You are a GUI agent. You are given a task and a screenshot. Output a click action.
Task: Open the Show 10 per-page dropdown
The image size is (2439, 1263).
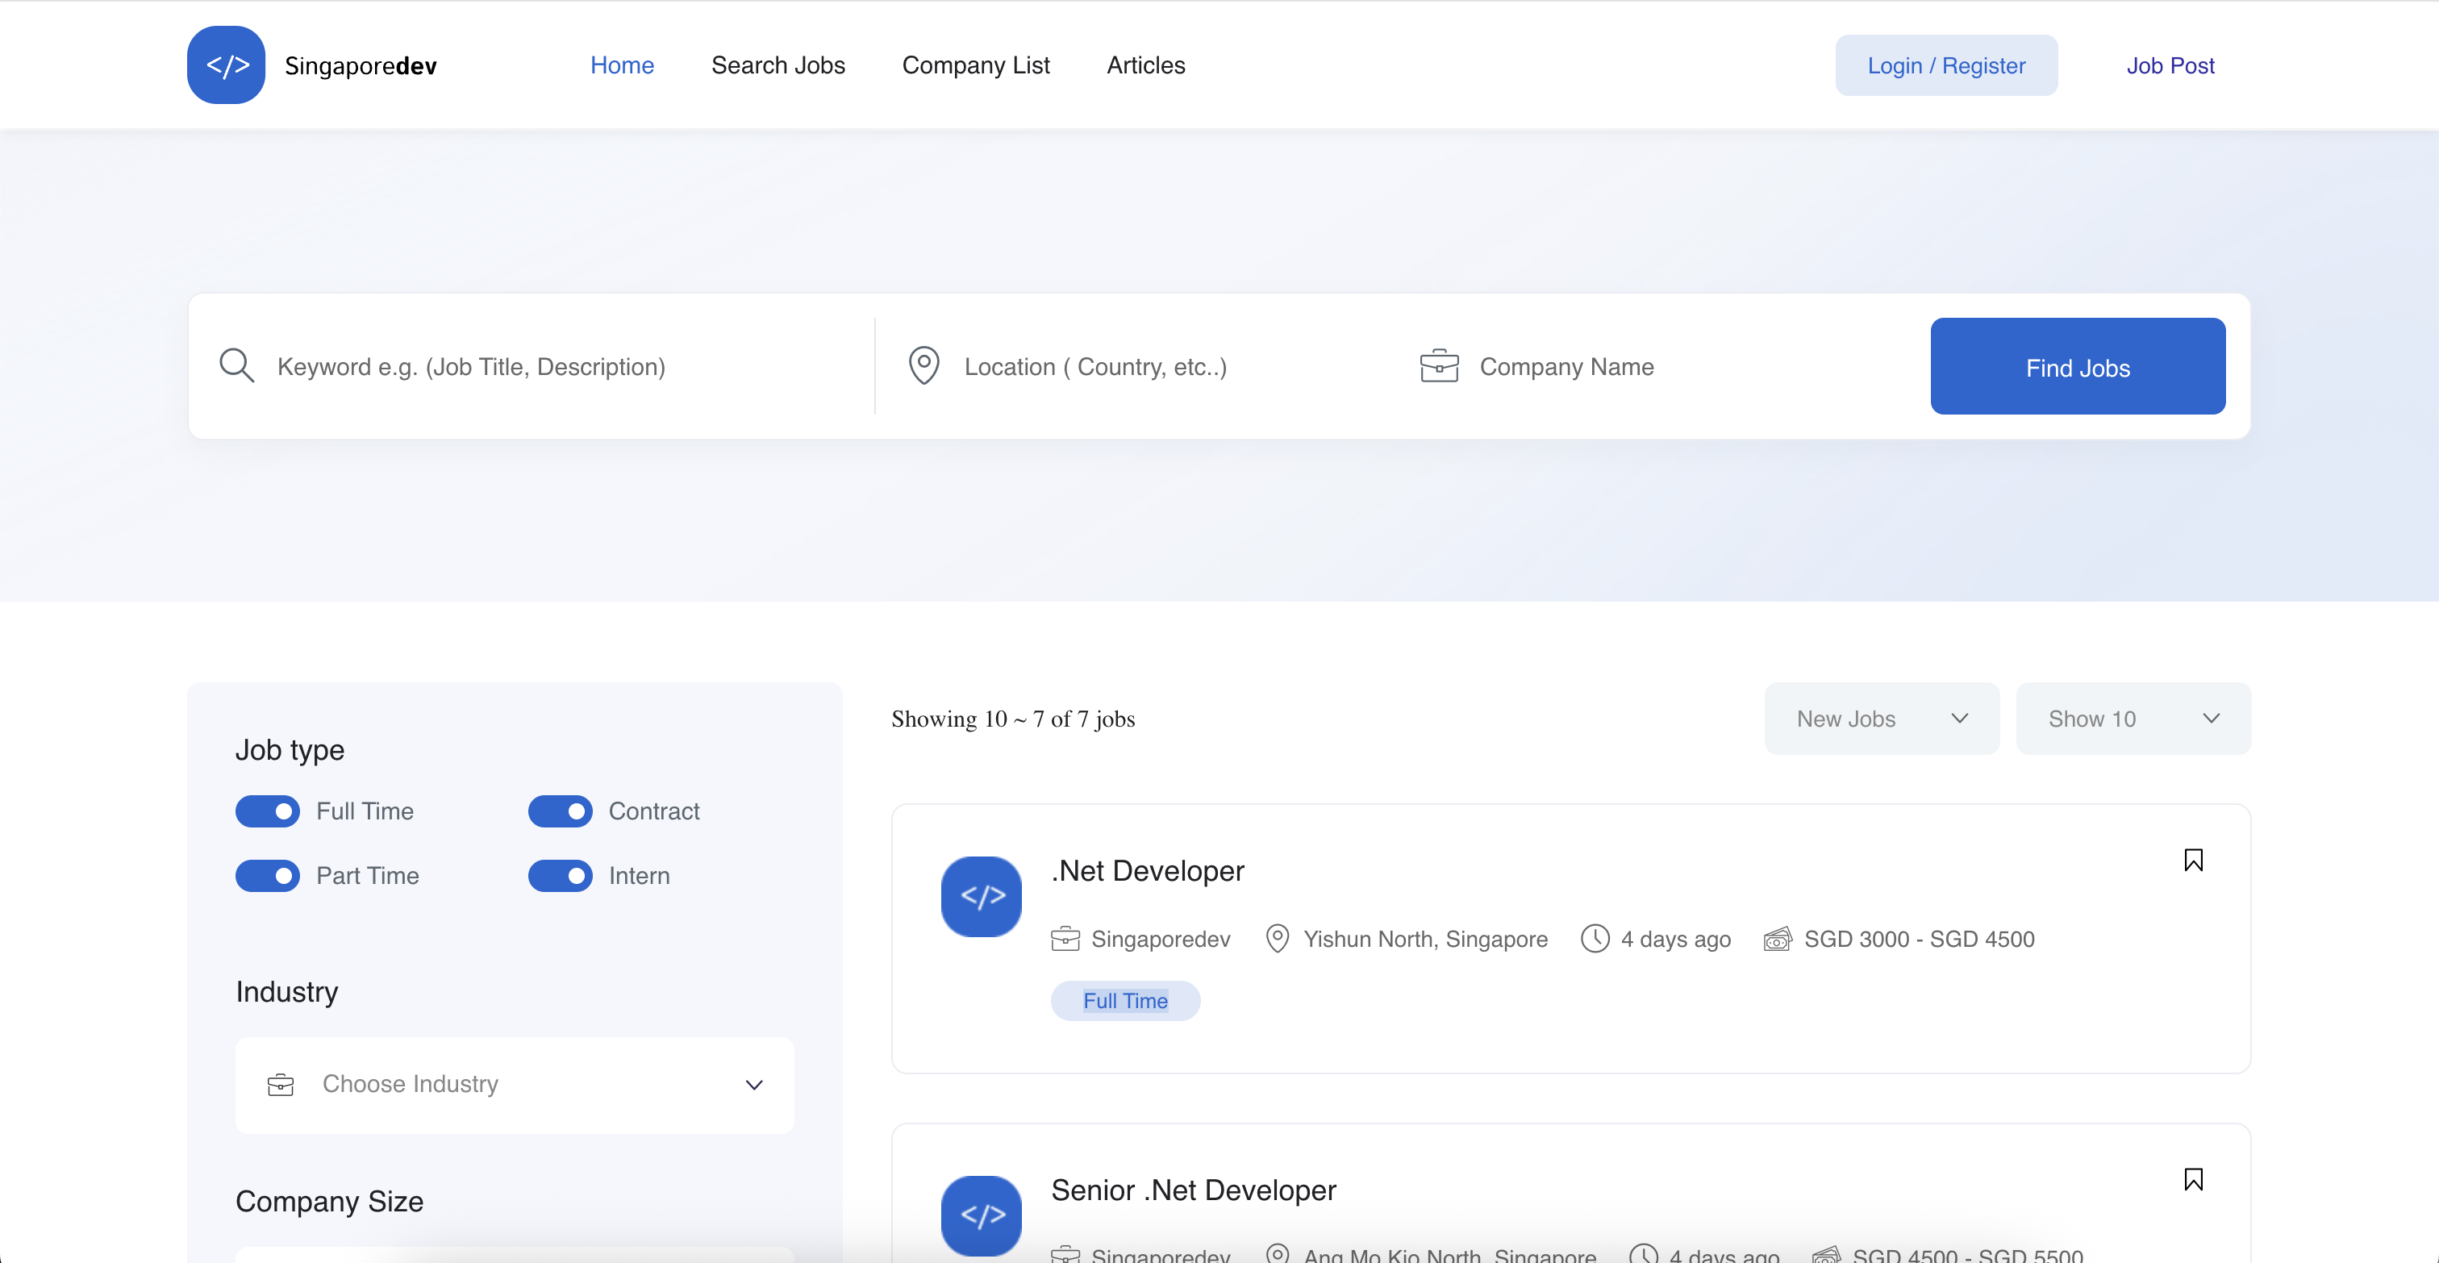[x=2133, y=719]
